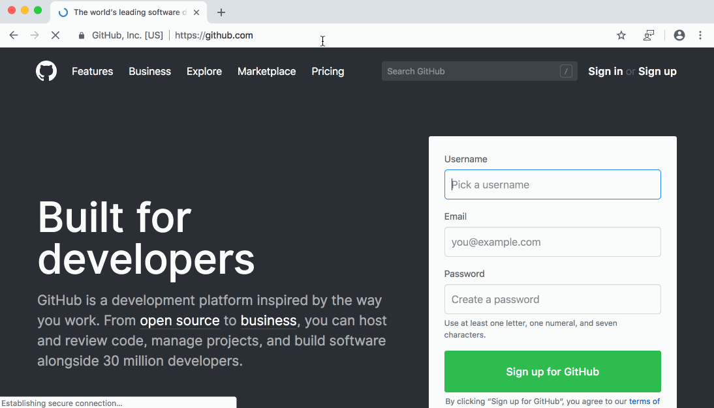
Task: Follow the open source link
Action: tap(179, 320)
